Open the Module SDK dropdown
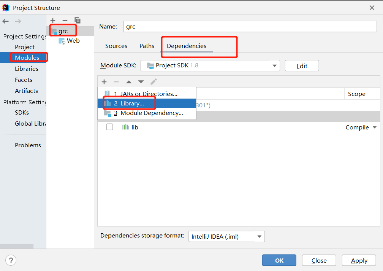This screenshot has height=271, width=383. (x=210, y=65)
